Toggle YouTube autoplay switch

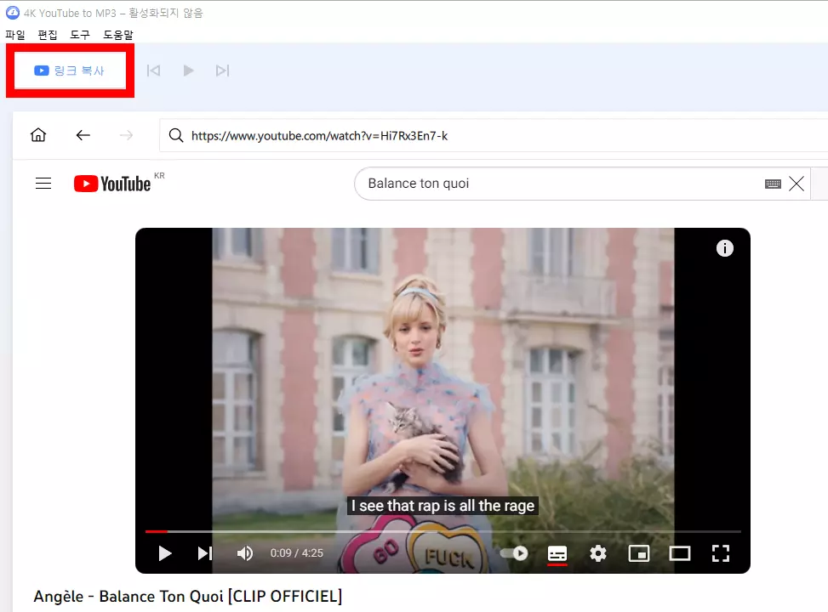pos(514,552)
